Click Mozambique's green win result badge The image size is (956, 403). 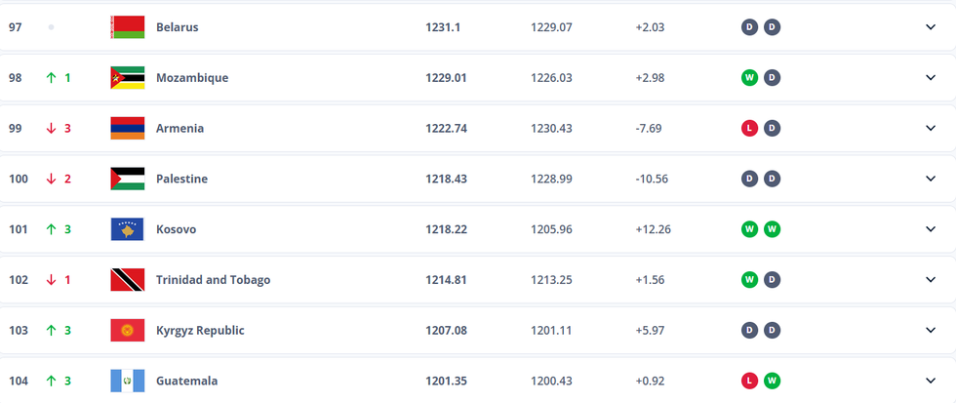coord(749,78)
